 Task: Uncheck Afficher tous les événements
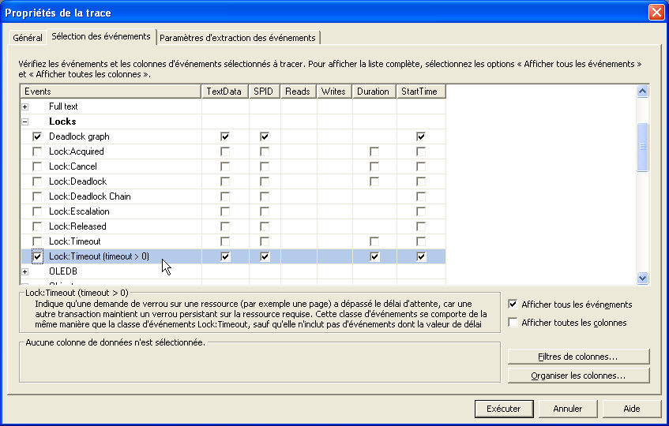pyautogui.click(x=513, y=305)
